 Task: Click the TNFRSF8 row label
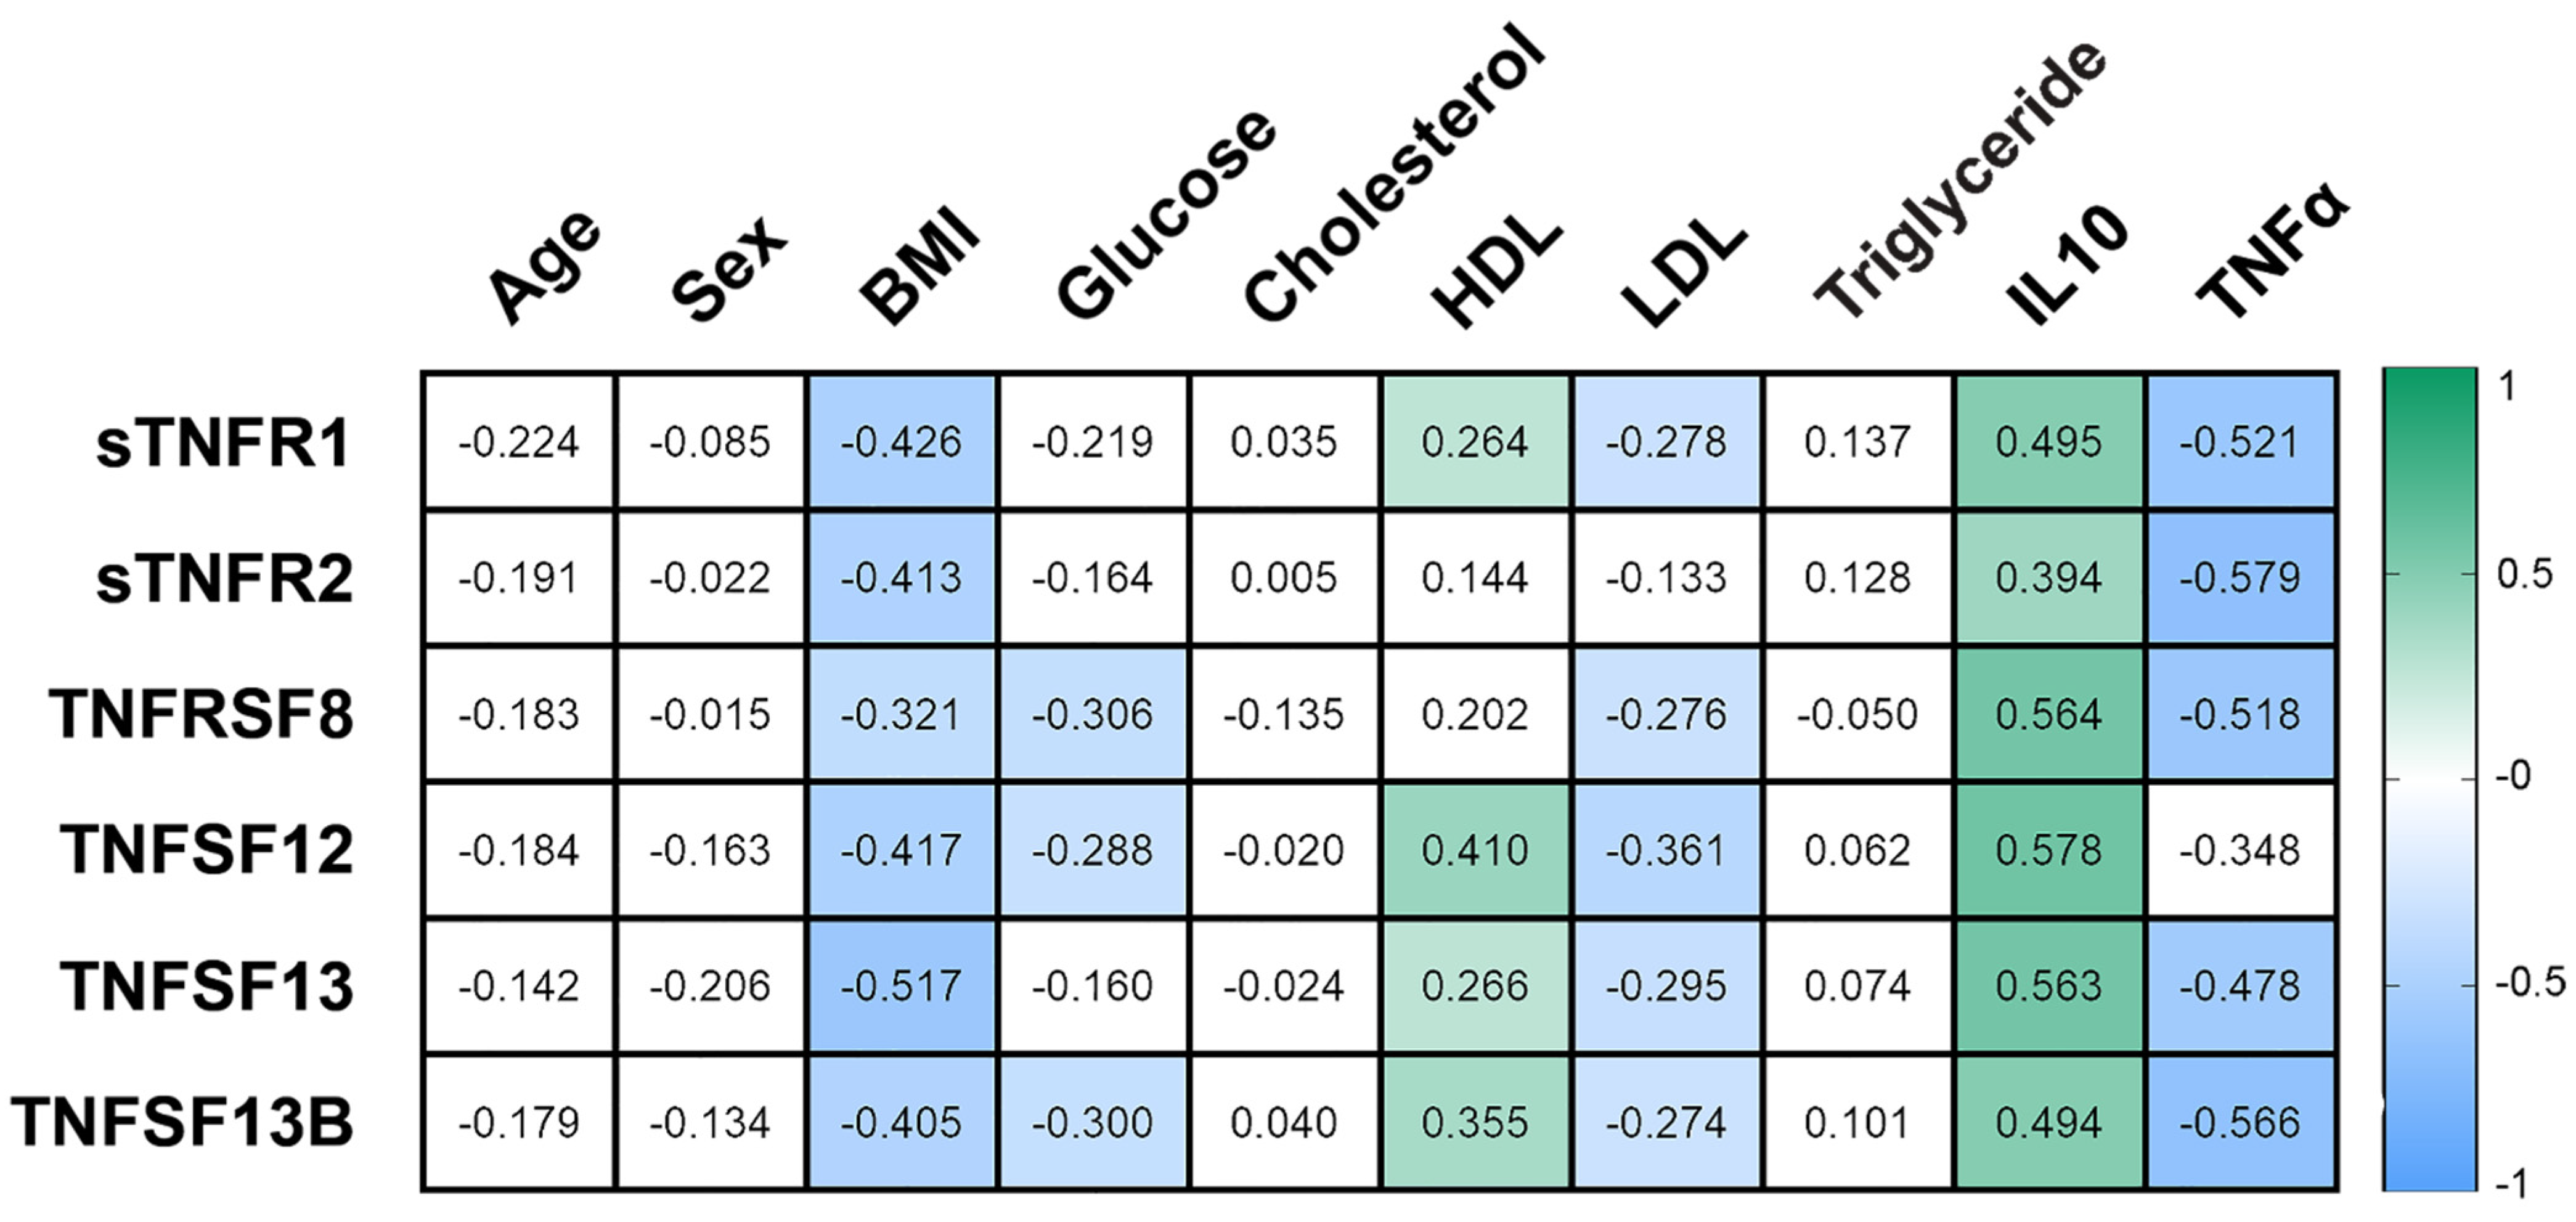tap(201, 714)
